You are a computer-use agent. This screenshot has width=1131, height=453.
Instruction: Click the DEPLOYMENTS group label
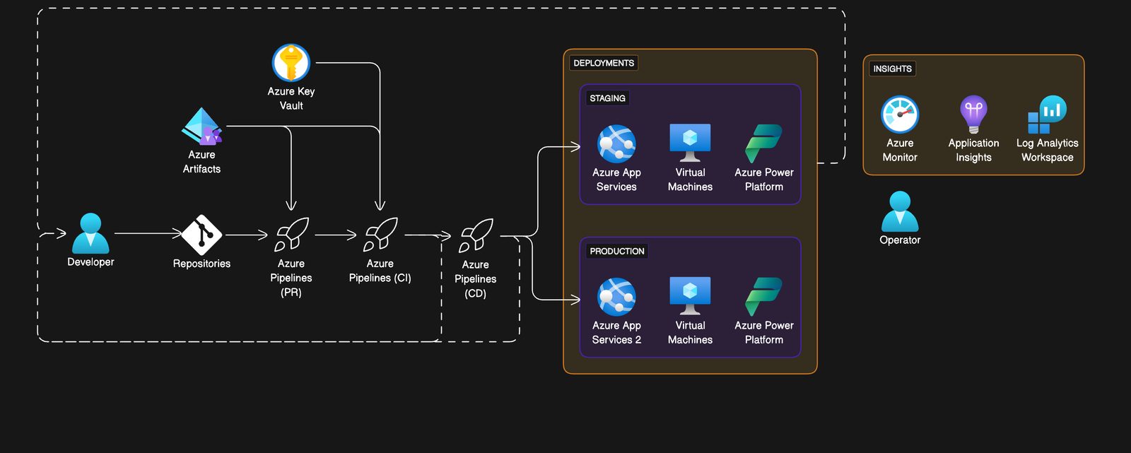[x=604, y=63]
